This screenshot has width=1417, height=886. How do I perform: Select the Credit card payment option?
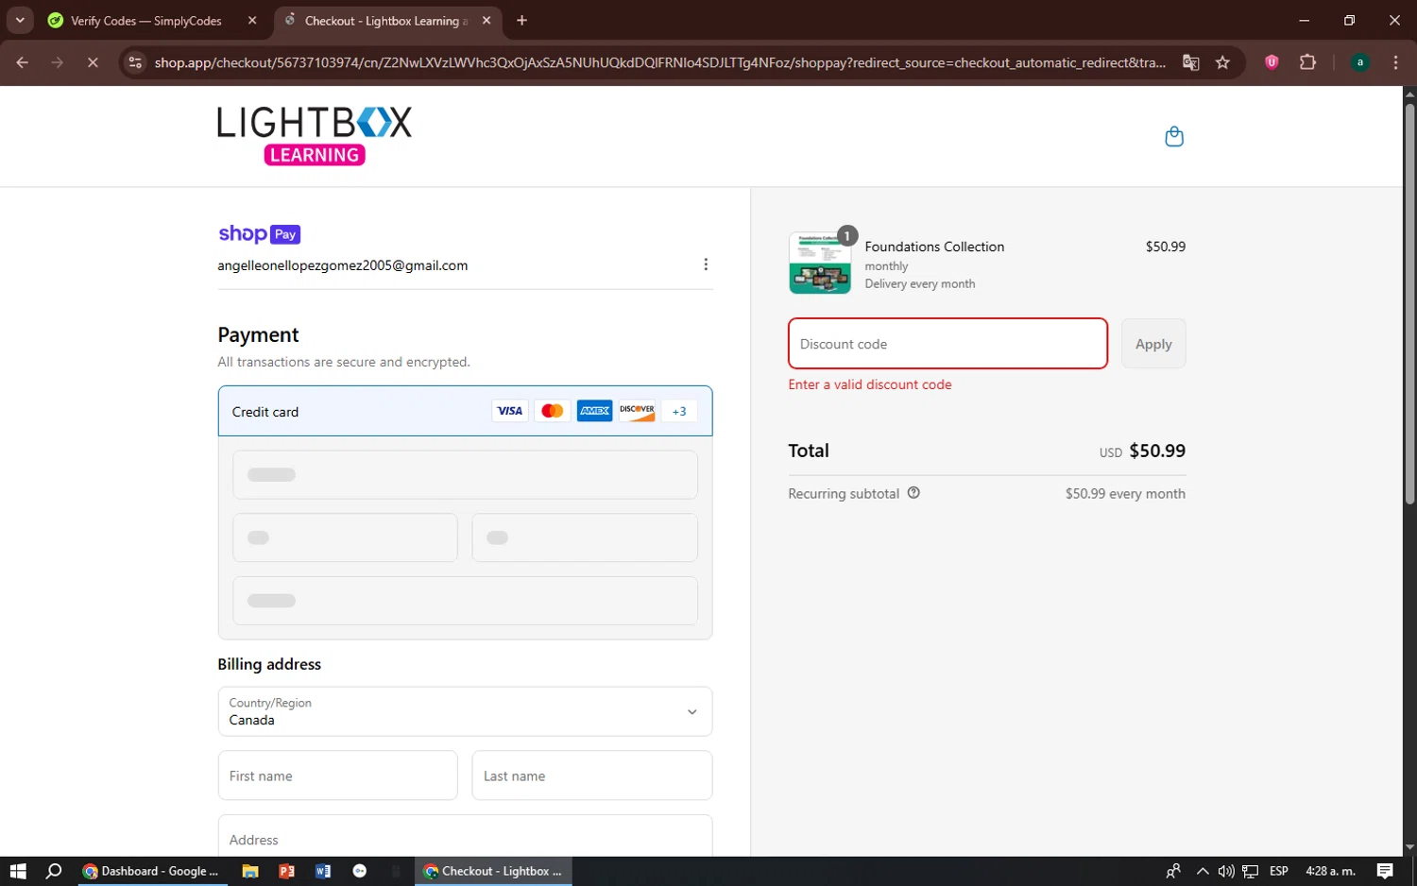point(465,411)
